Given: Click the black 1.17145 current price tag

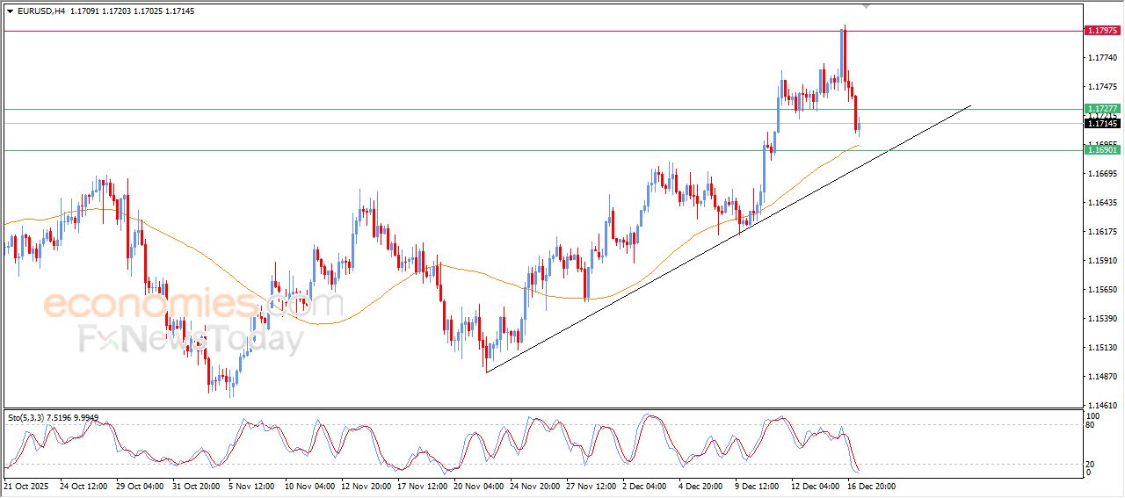Looking at the screenshot, I should pos(1102,124).
